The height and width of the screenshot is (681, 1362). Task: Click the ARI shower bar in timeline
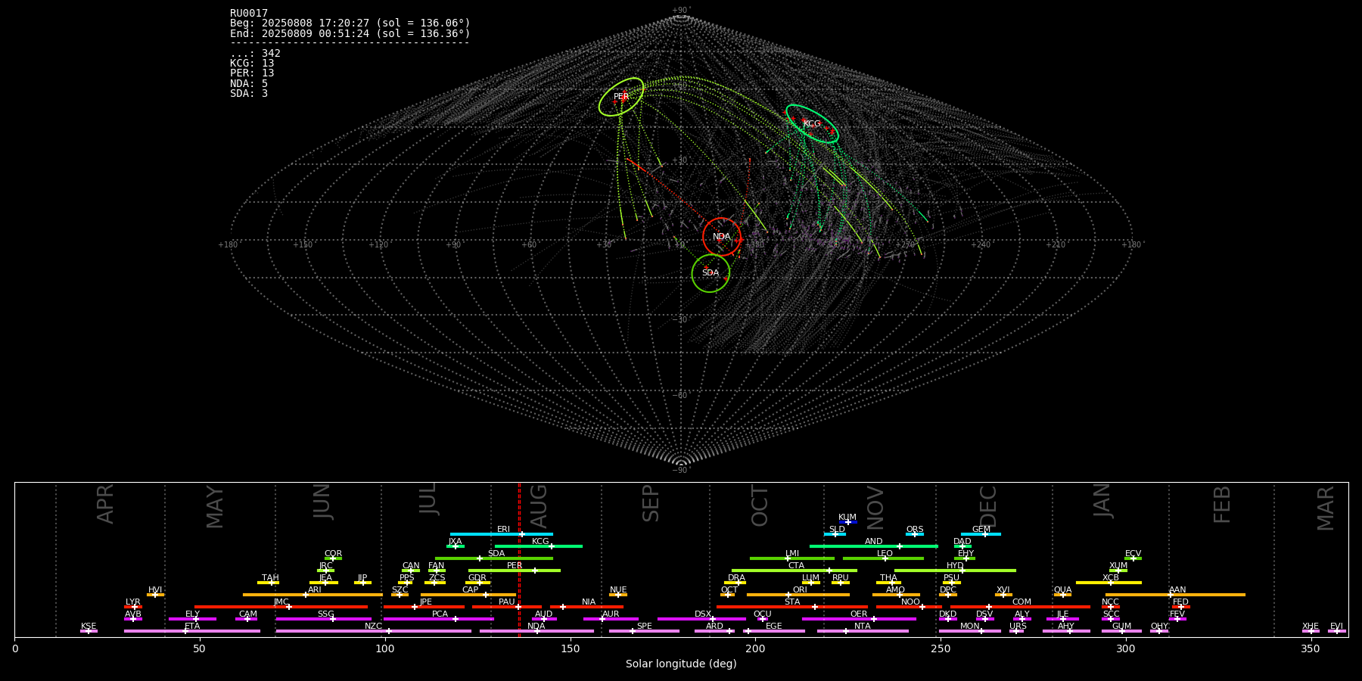click(x=313, y=595)
